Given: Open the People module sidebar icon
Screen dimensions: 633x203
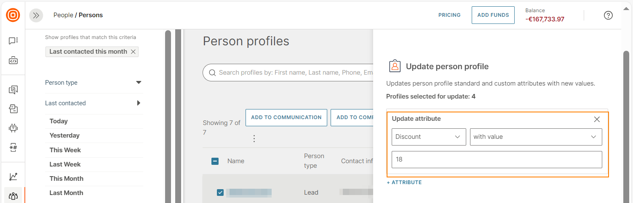Looking at the screenshot, I should tap(13, 195).
